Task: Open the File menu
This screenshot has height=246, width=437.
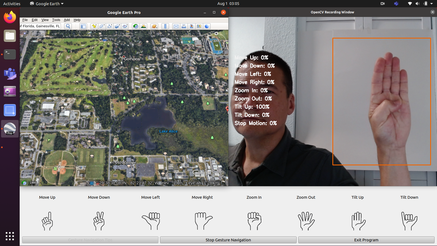Action: click(x=25, y=20)
